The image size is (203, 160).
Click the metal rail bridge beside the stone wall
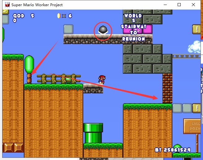tap(186, 56)
